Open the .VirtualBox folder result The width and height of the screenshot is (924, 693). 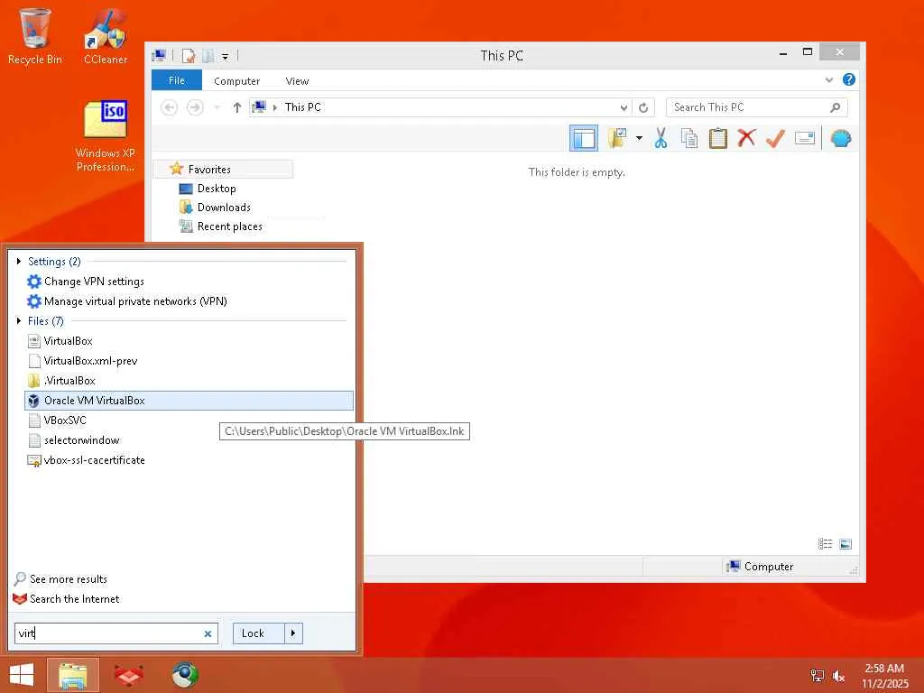point(69,381)
